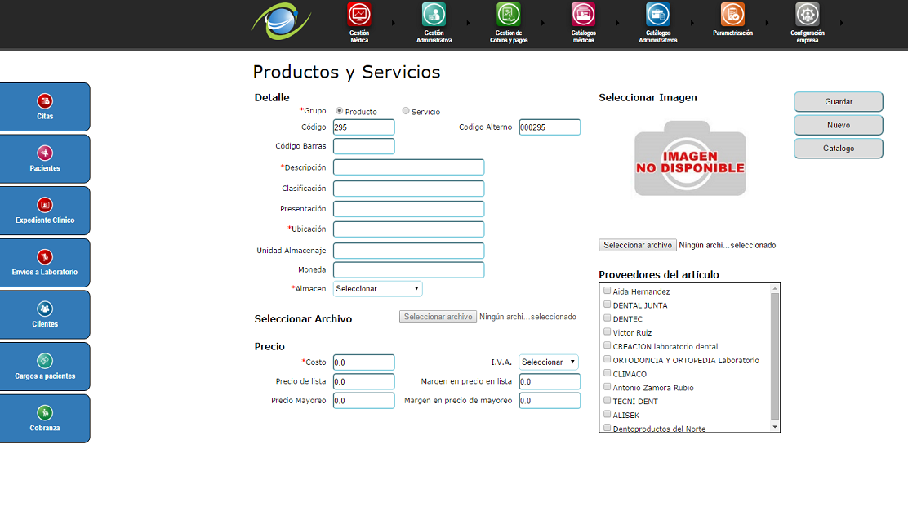Image resolution: width=908 pixels, height=529 pixels.
Task: Click the Gestión de Cobros y pagos icon
Action: point(508,15)
